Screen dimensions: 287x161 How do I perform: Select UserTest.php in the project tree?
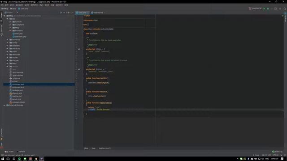click(19, 37)
